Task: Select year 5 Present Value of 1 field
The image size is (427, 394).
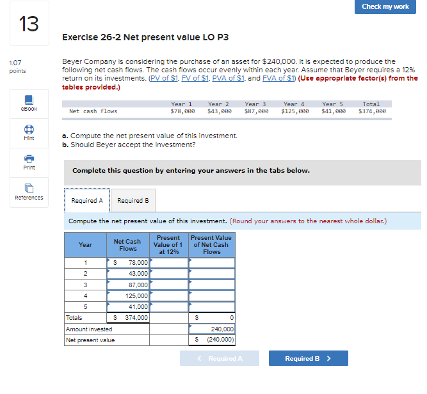Action: coord(169,307)
